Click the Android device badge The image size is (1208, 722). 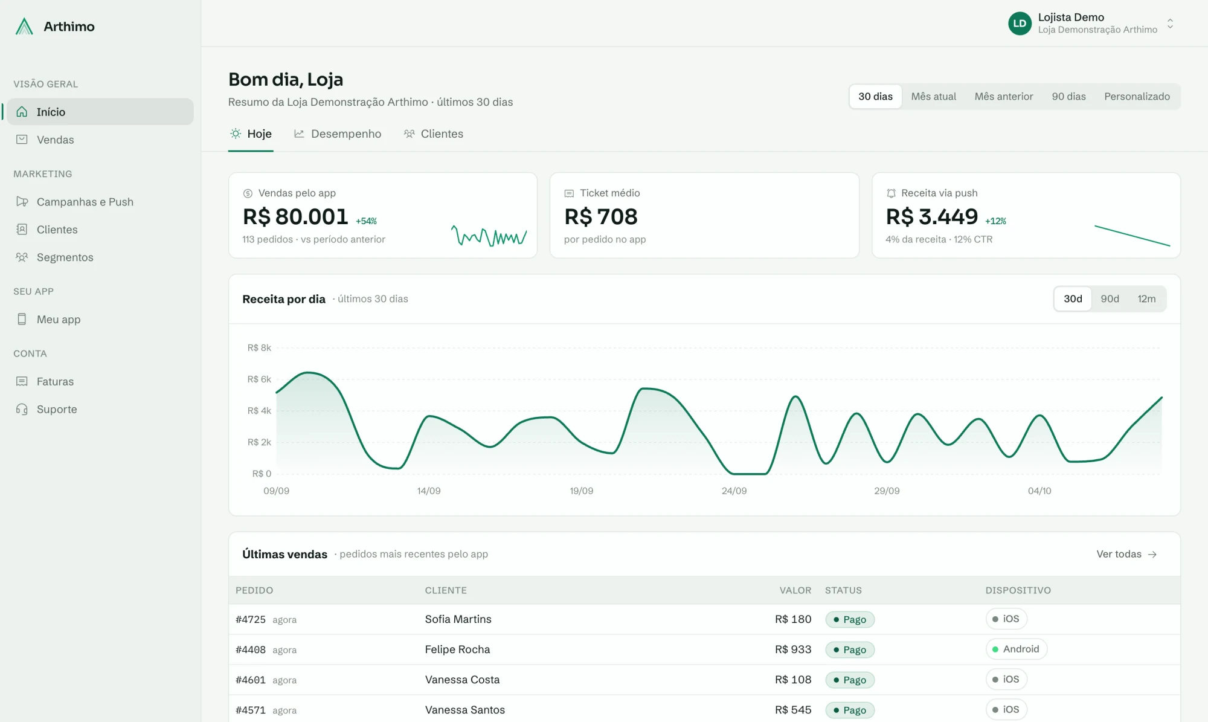[1016, 649]
